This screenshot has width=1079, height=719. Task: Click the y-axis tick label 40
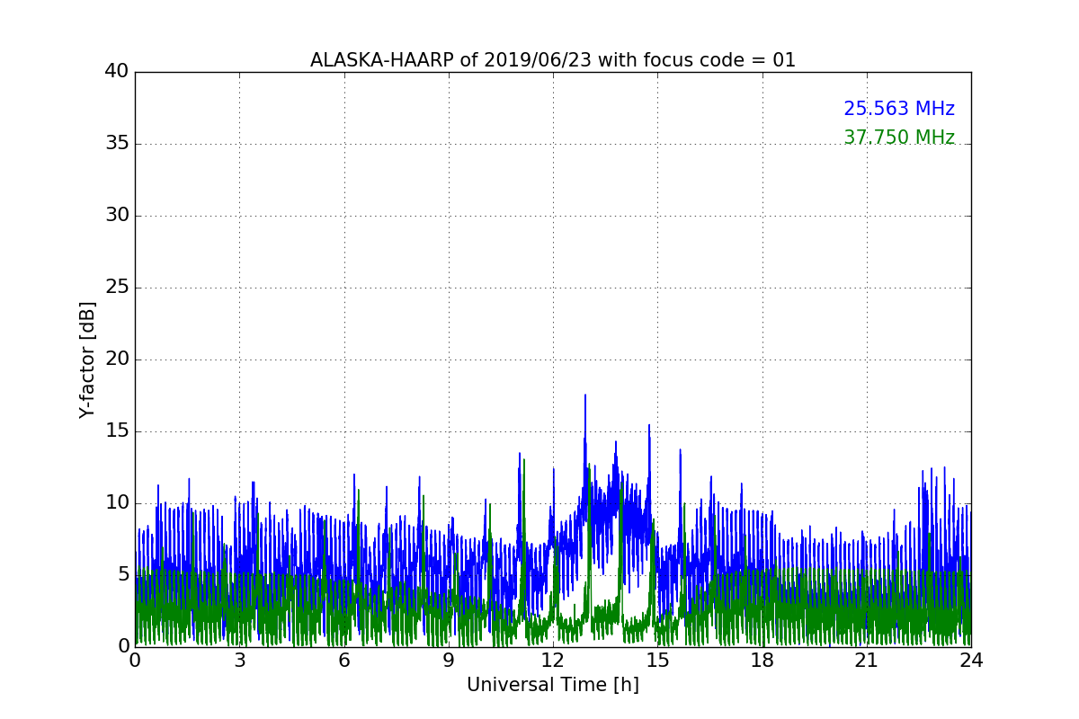coord(116,72)
